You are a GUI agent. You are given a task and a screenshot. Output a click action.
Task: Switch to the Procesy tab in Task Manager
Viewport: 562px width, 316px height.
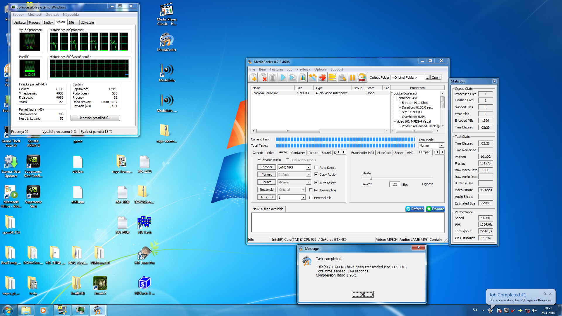[35, 23]
